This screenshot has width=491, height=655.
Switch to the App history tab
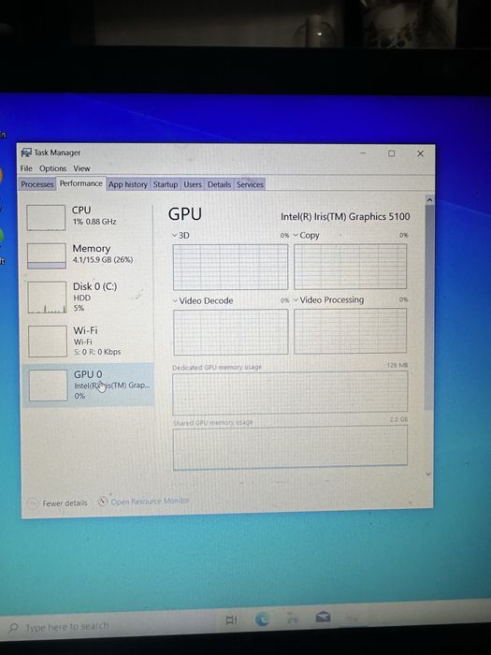pyautogui.click(x=128, y=184)
